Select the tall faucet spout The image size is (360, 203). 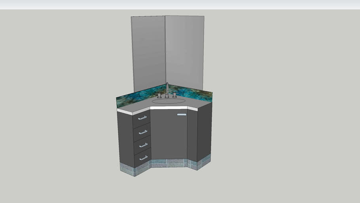[x=167, y=89]
